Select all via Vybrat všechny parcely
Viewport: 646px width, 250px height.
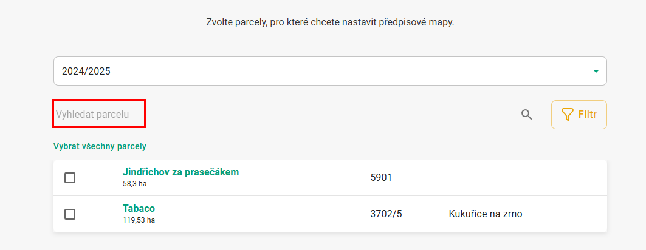[x=100, y=146]
